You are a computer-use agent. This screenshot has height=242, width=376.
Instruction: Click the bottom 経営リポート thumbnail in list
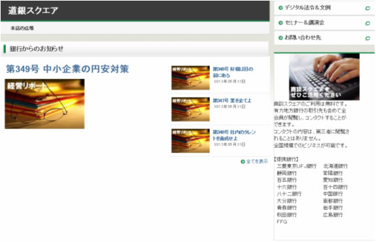pos(190,141)
